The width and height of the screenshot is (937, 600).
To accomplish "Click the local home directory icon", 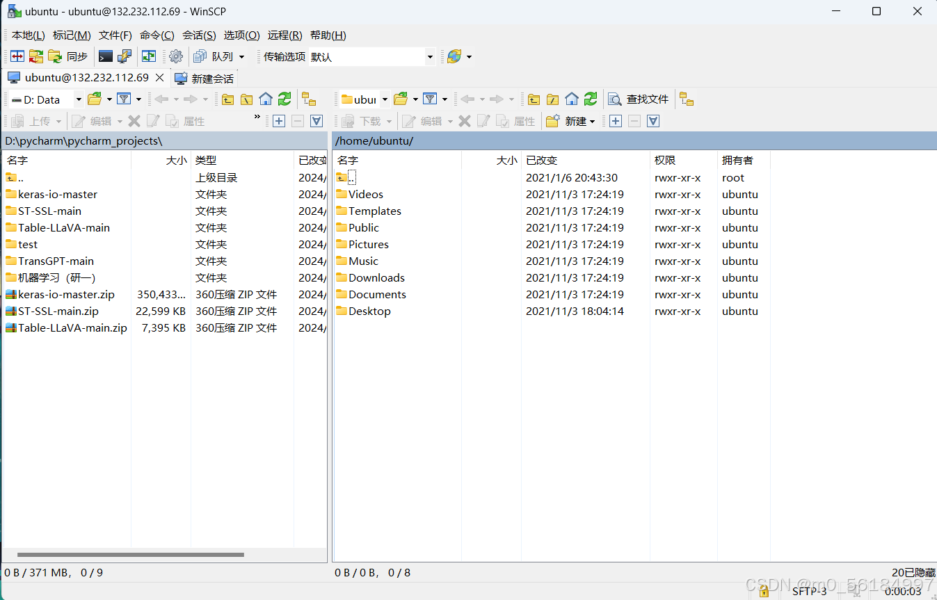I will tap(266, 99).
